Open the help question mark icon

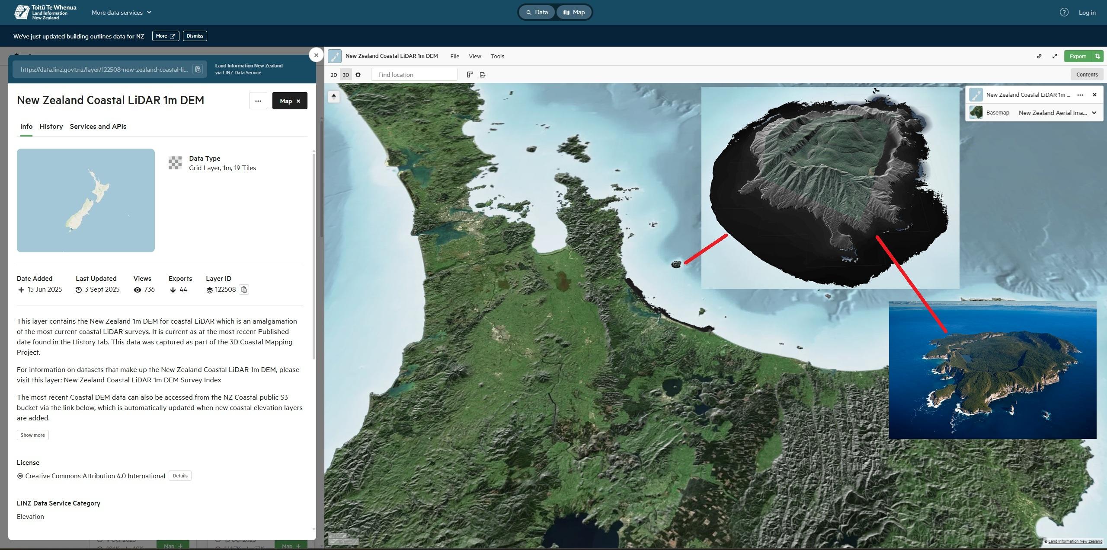(1064, 13)
